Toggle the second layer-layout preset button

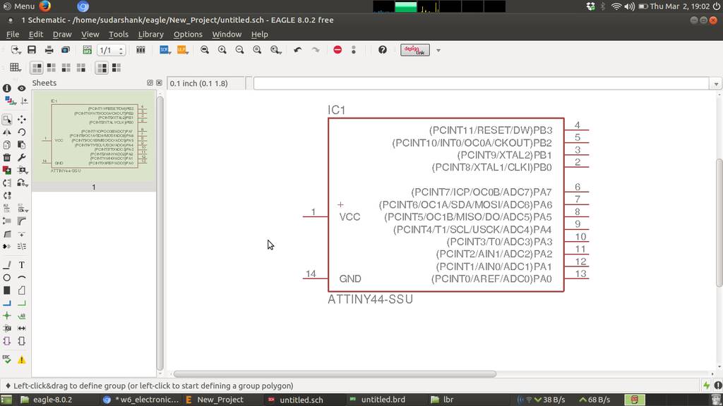[51, 68]
